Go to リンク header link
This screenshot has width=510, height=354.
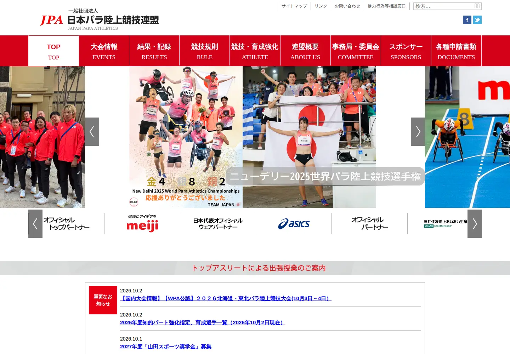pyautogui.click(x=321, y=6)
